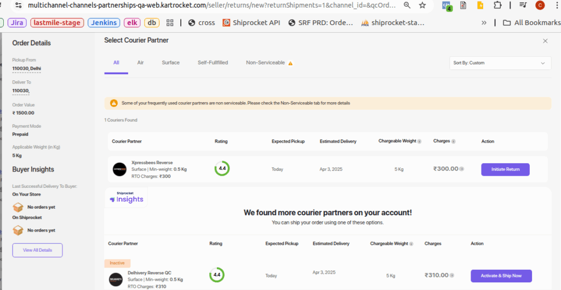Open the browser extensions puzzle icon
Screen dimensions: 561x290
[x=497, y=5]
